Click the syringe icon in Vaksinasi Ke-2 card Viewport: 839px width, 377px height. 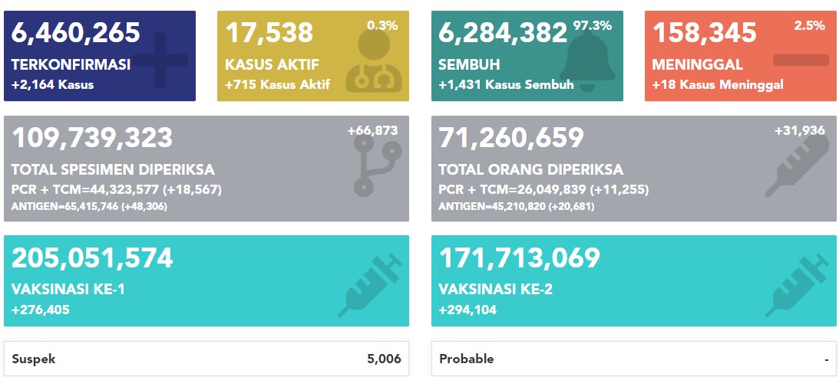click(798, 285)
